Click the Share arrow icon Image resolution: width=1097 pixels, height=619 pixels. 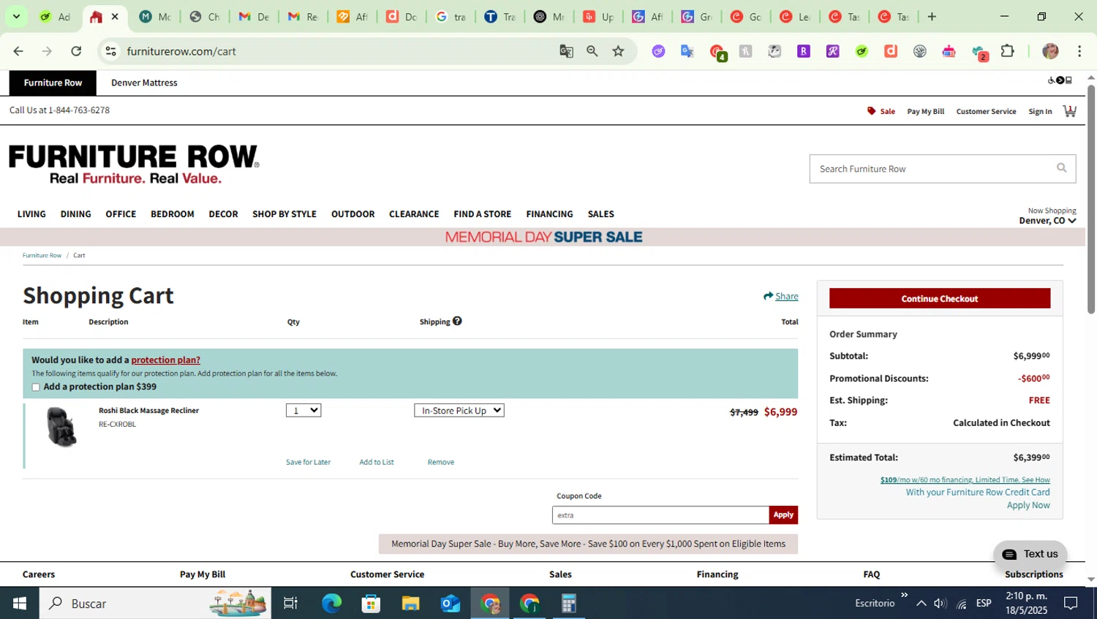pyautogui.click(x=768, y=296)
